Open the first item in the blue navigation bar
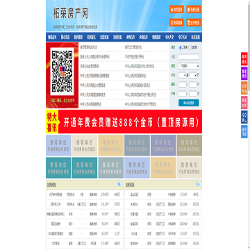 point(52,37)
